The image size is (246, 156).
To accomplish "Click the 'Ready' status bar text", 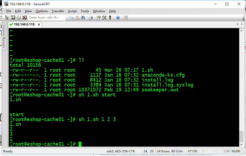I will point(8,151).
